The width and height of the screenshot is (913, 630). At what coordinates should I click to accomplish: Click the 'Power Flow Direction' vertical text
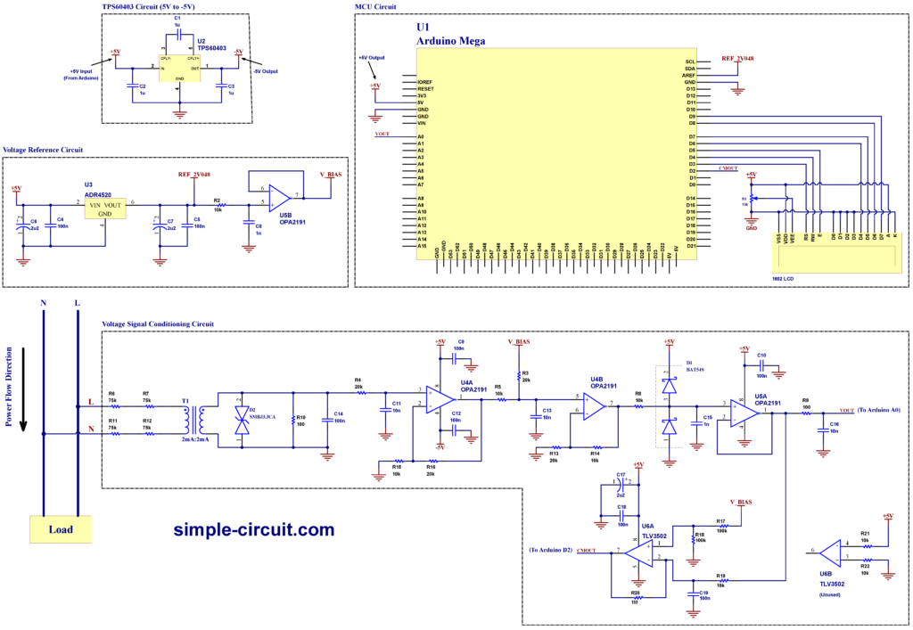tap(8, 386)
